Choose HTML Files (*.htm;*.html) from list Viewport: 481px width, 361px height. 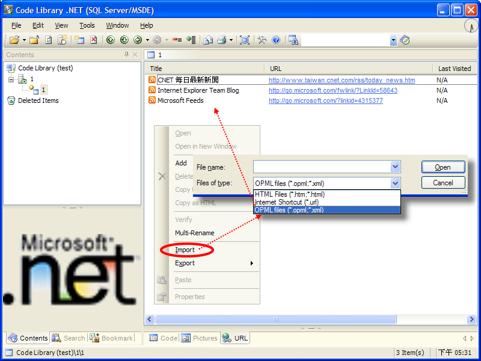click(x=327, y=194)
